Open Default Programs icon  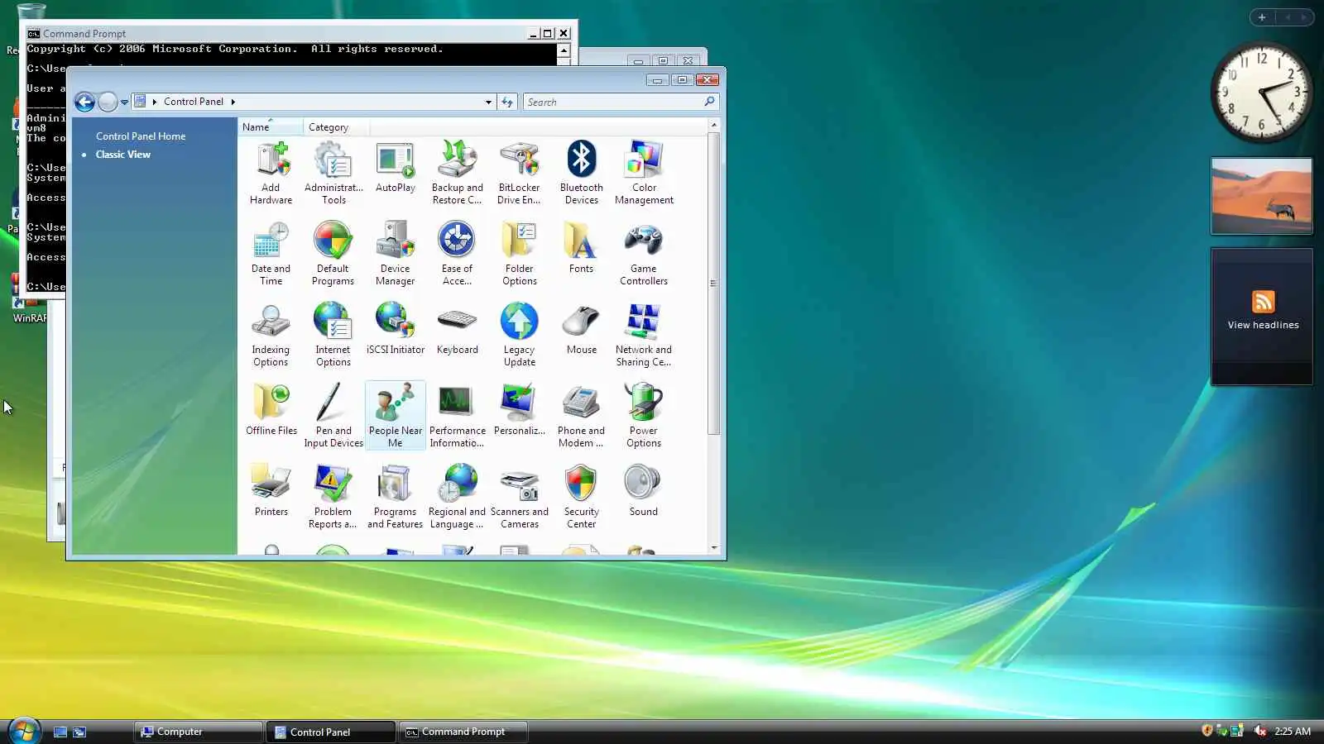(x=333, y=254)
